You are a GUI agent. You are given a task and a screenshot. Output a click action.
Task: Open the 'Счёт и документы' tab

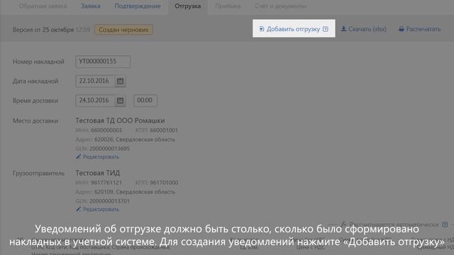point(281,6)
